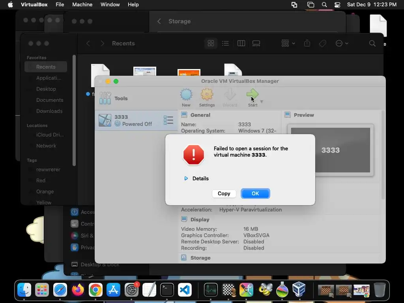Launch Safari from the Dock
Image resolution: width=404 pixels, height=303 pixels.
click(x=60, y=290)
